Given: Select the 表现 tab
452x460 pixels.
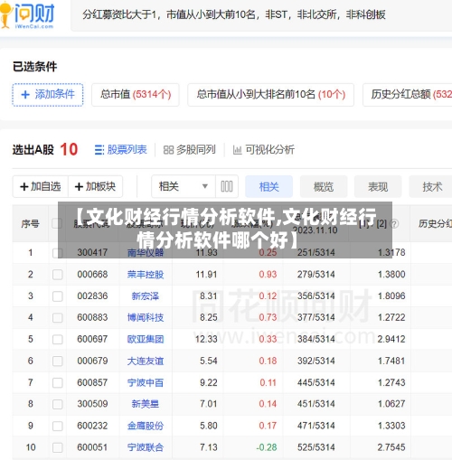Looking at the screenshot, I should pos(378,187).
